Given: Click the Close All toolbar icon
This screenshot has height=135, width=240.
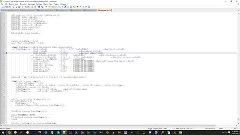Looking at the screenshot, I should (16, 7).
